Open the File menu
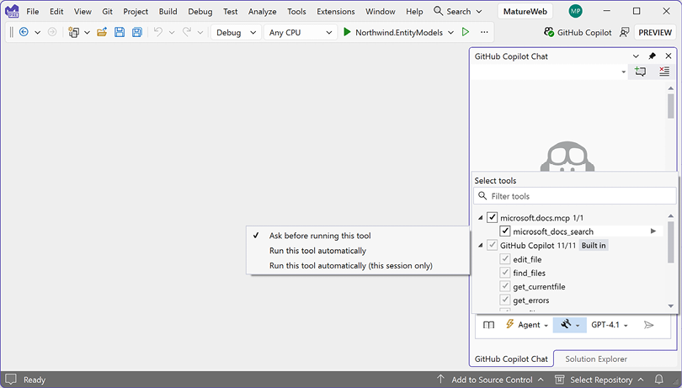682x388 pixels. (33, 11)
